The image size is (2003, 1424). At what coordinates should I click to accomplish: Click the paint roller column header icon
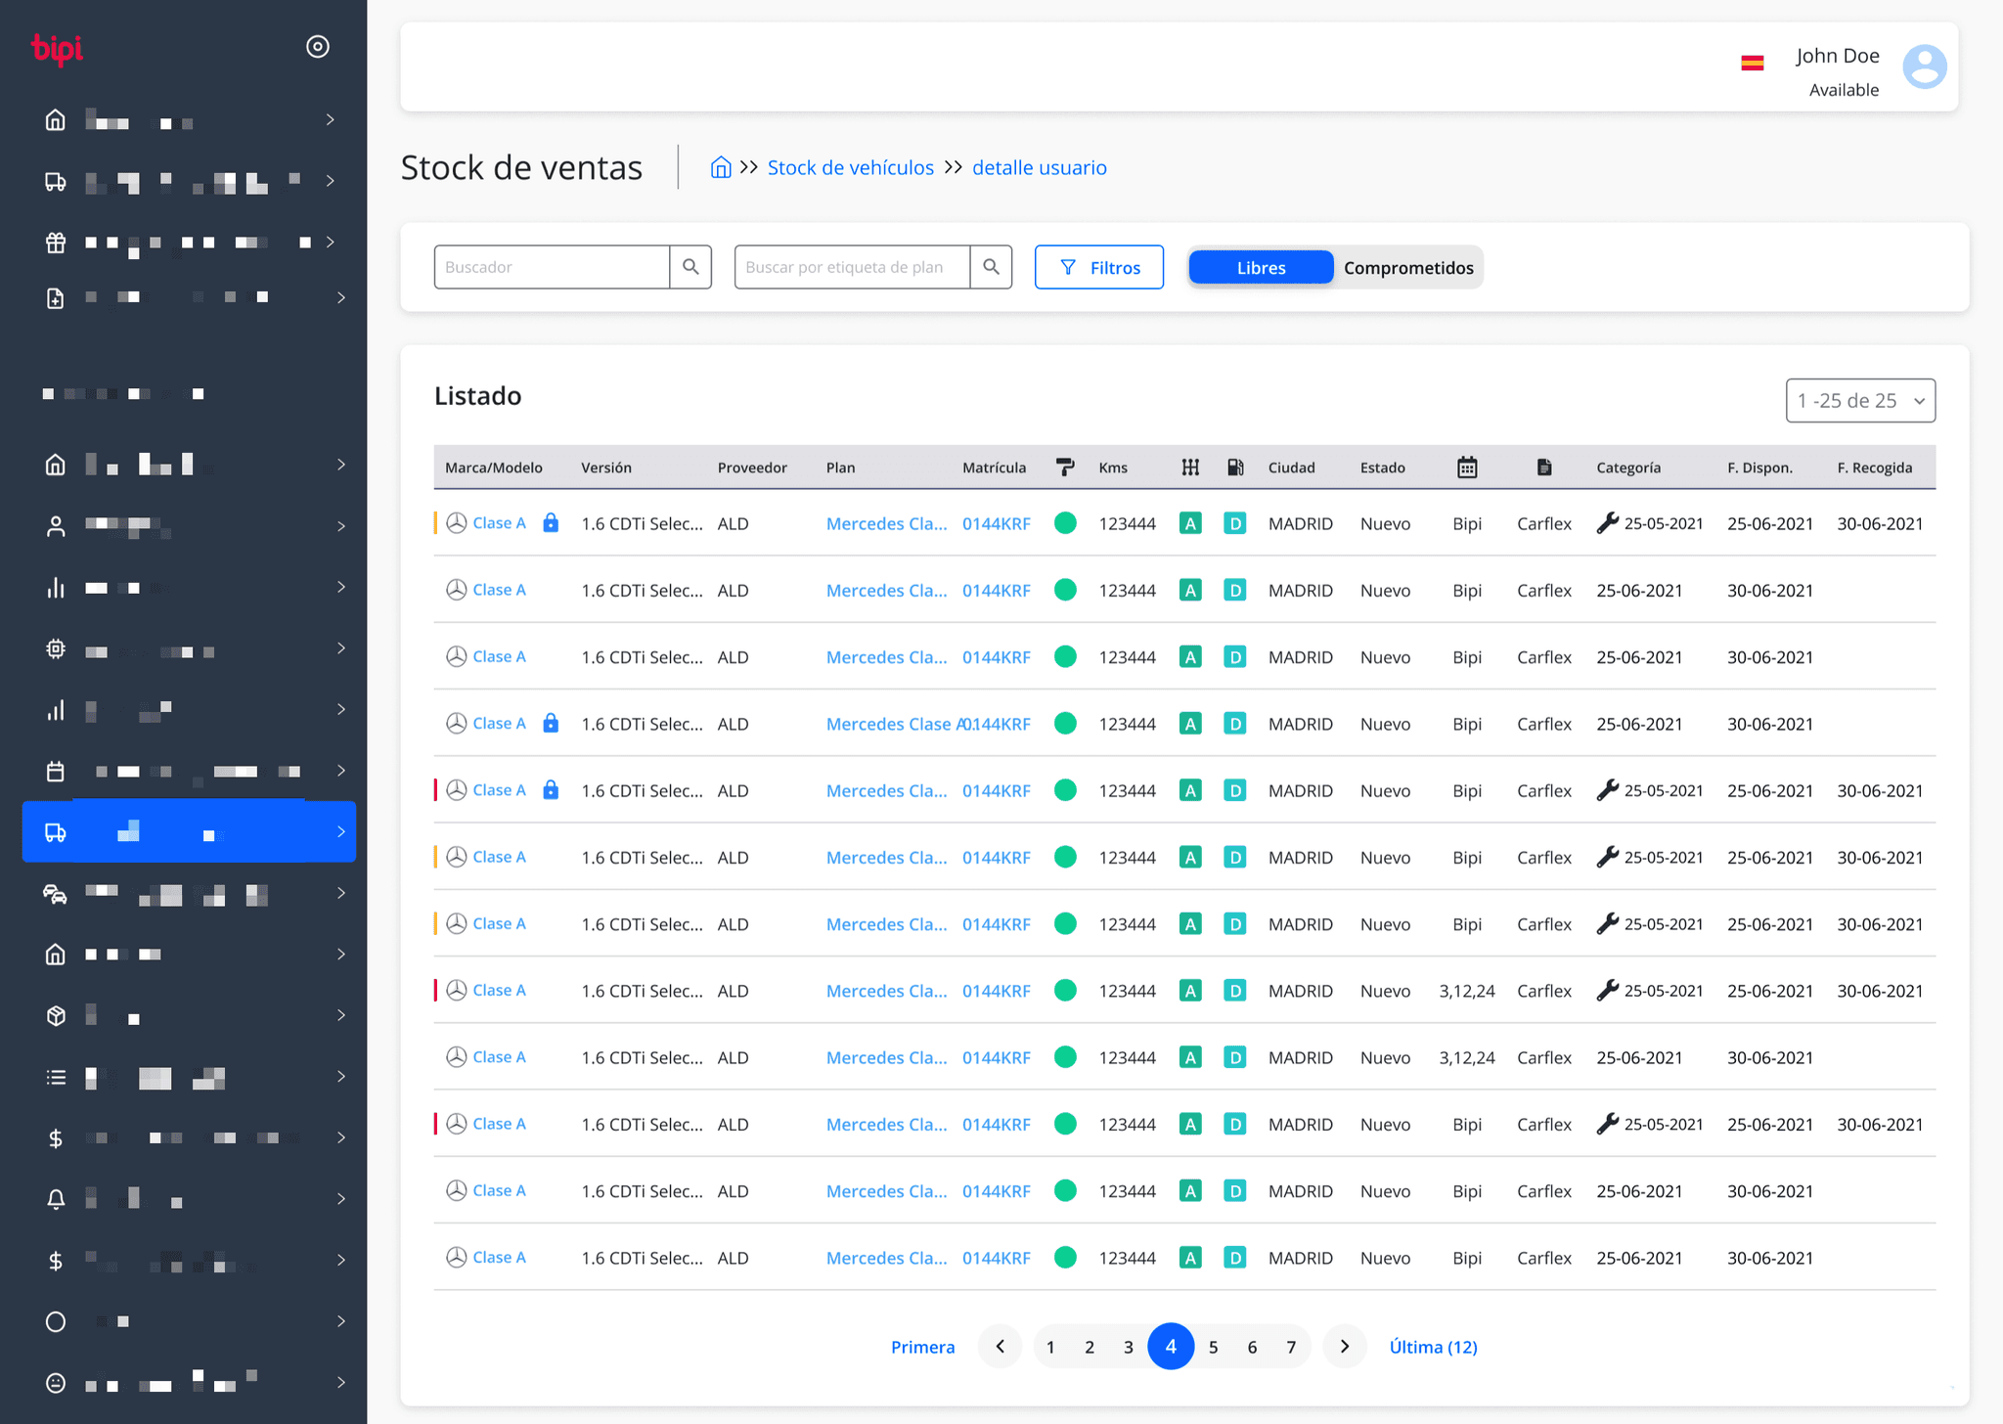pyautogui.click(x=1065, y=467)
